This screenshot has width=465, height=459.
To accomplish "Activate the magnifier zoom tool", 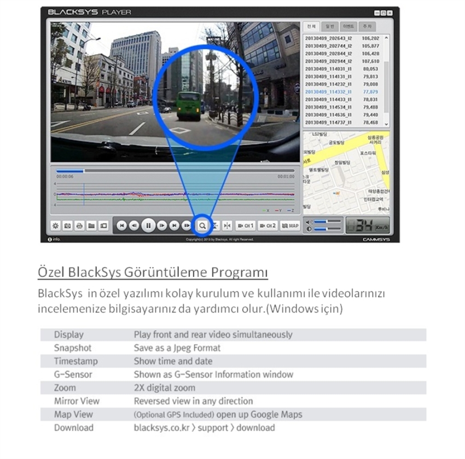I will click(202, 226).
